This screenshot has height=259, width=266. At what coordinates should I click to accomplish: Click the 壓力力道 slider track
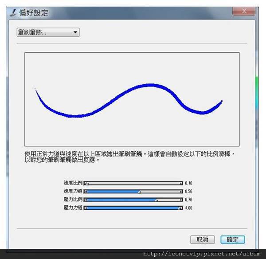[133, 208]
